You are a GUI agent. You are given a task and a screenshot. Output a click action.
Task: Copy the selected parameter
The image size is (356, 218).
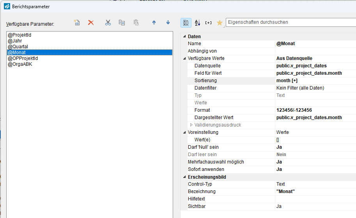[x=122, y=23]
